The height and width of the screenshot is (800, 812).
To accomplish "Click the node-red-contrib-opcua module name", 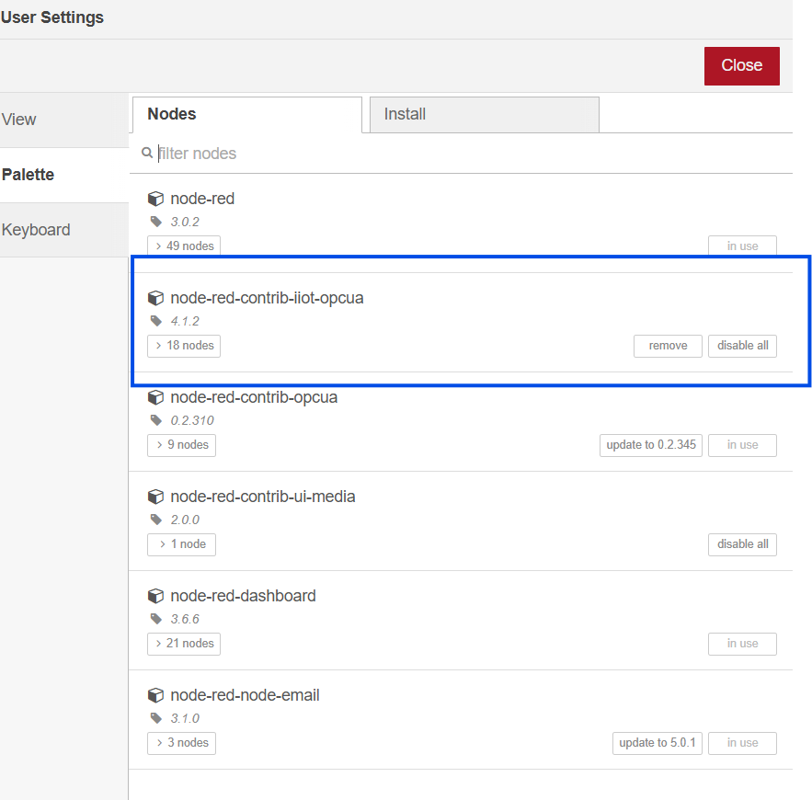I will 254,397.
